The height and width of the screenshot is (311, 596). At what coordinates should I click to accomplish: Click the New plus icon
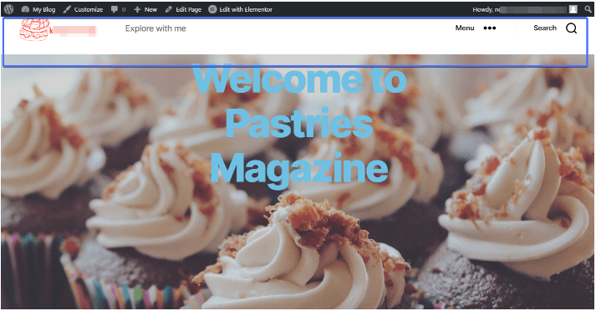[x=137, y=9]
